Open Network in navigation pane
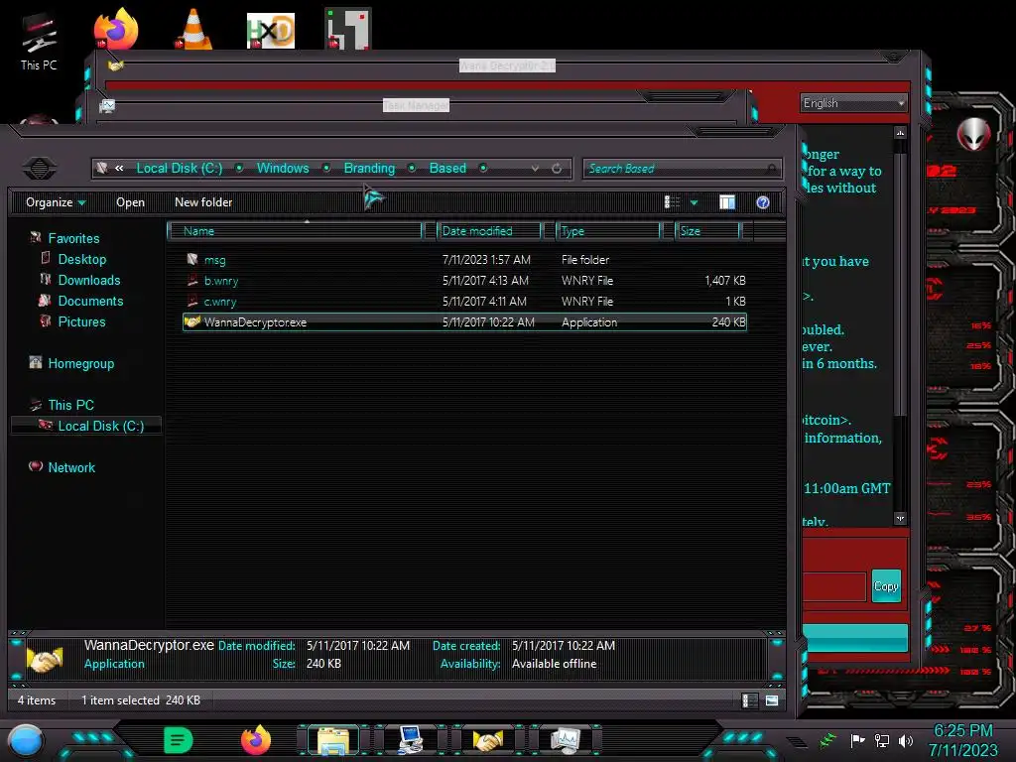 [x=71, y=467]
